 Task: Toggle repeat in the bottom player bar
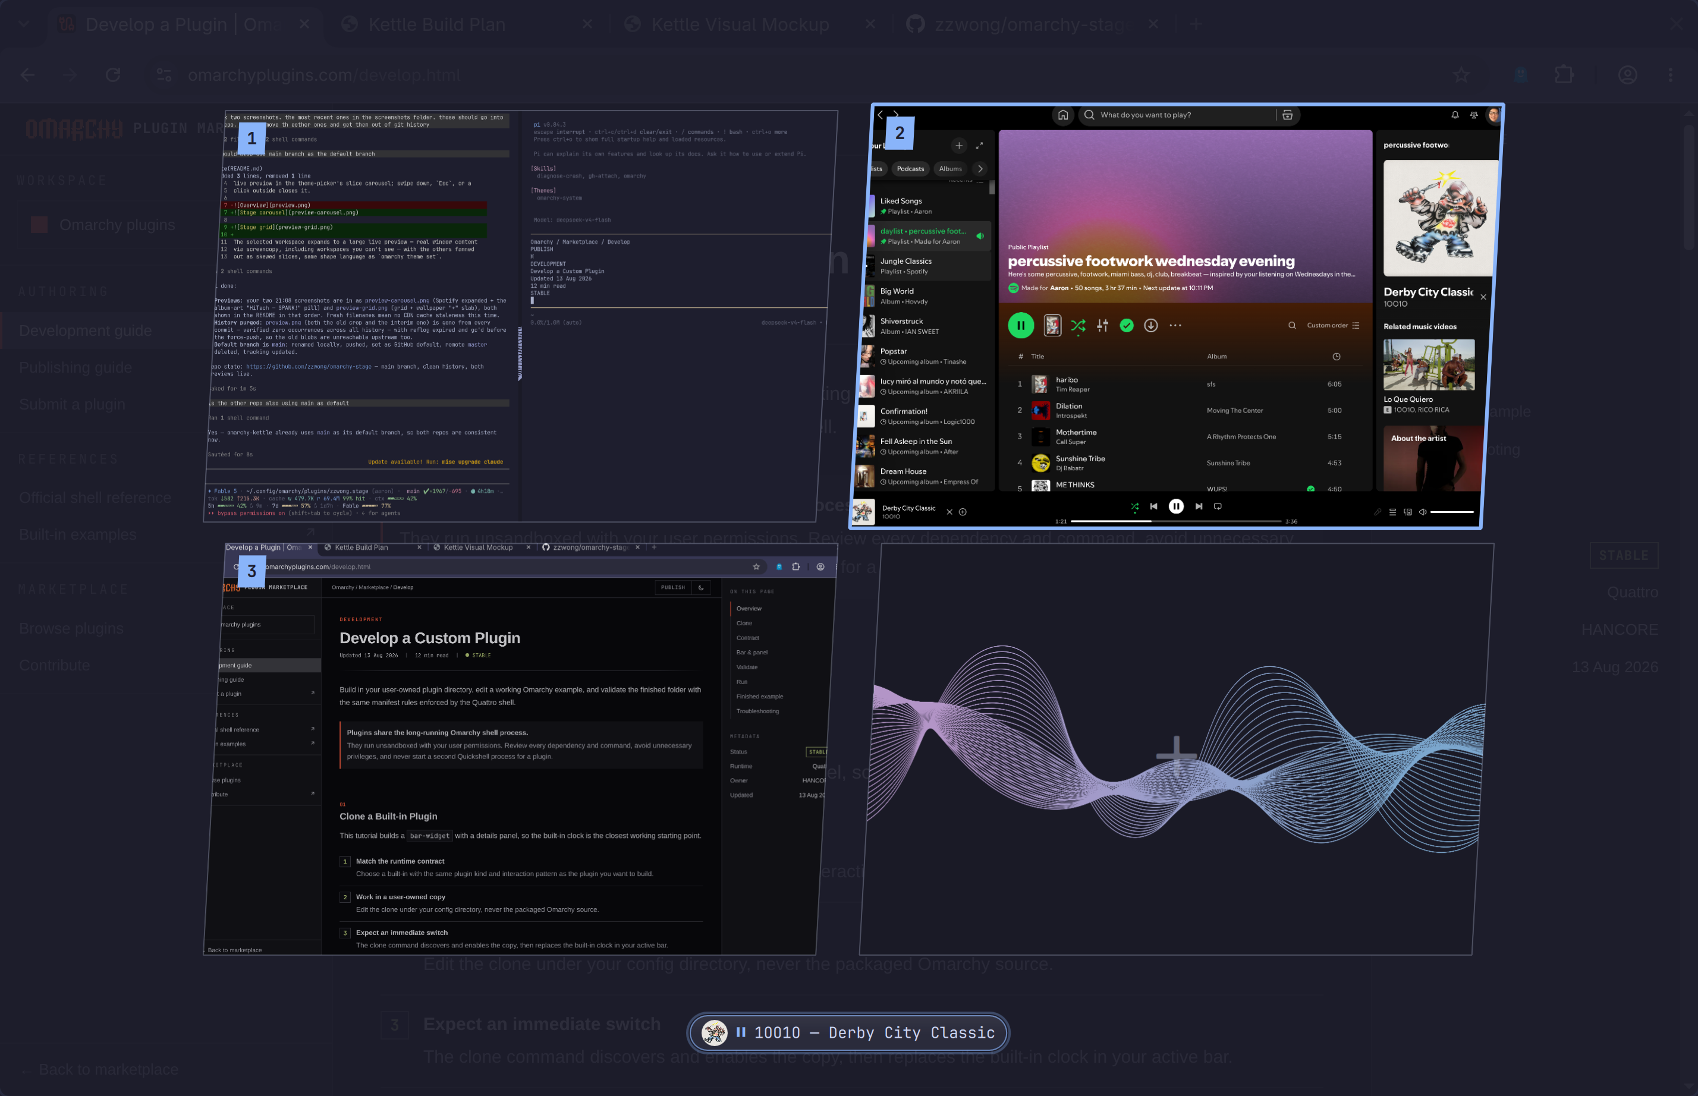(x=1218, y=506)
